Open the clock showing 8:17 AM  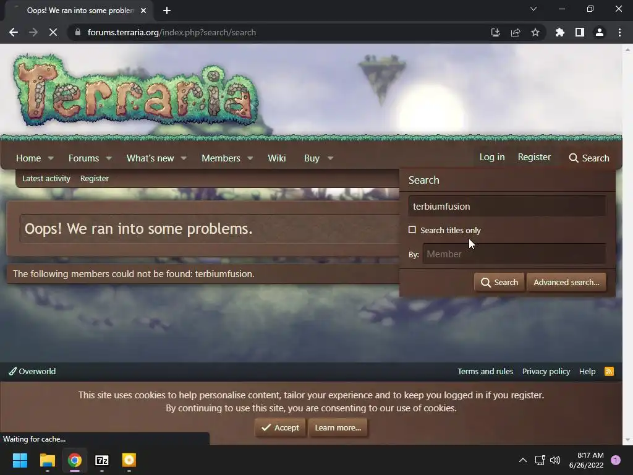click(x=586, y=460)
